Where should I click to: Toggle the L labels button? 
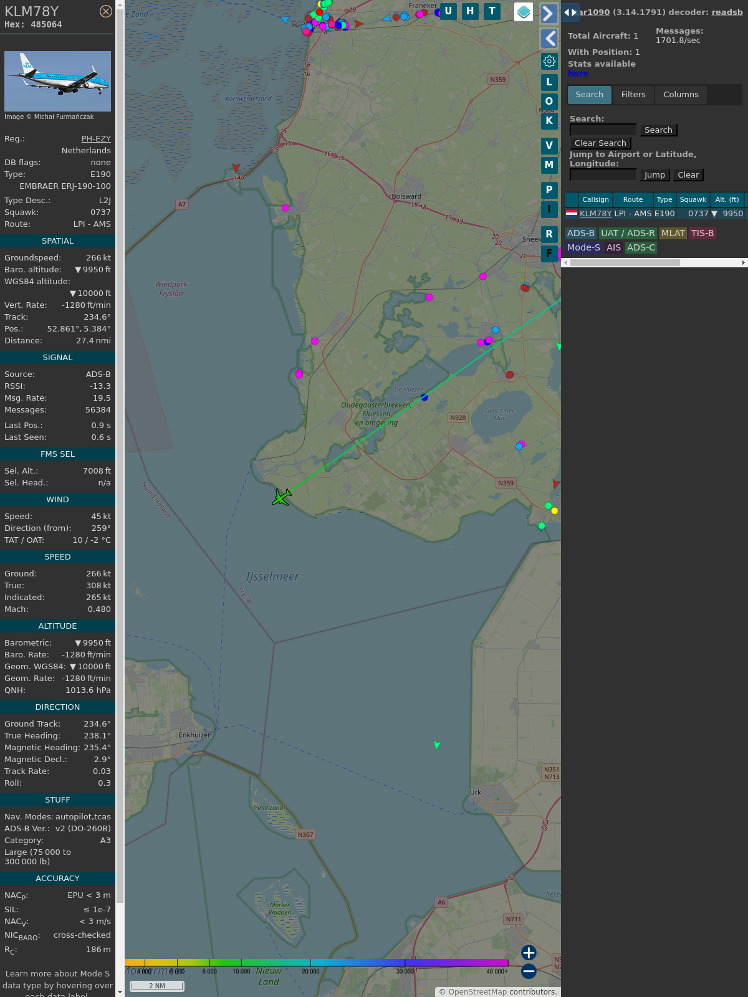pyautogui.click(x=549, y=82)
